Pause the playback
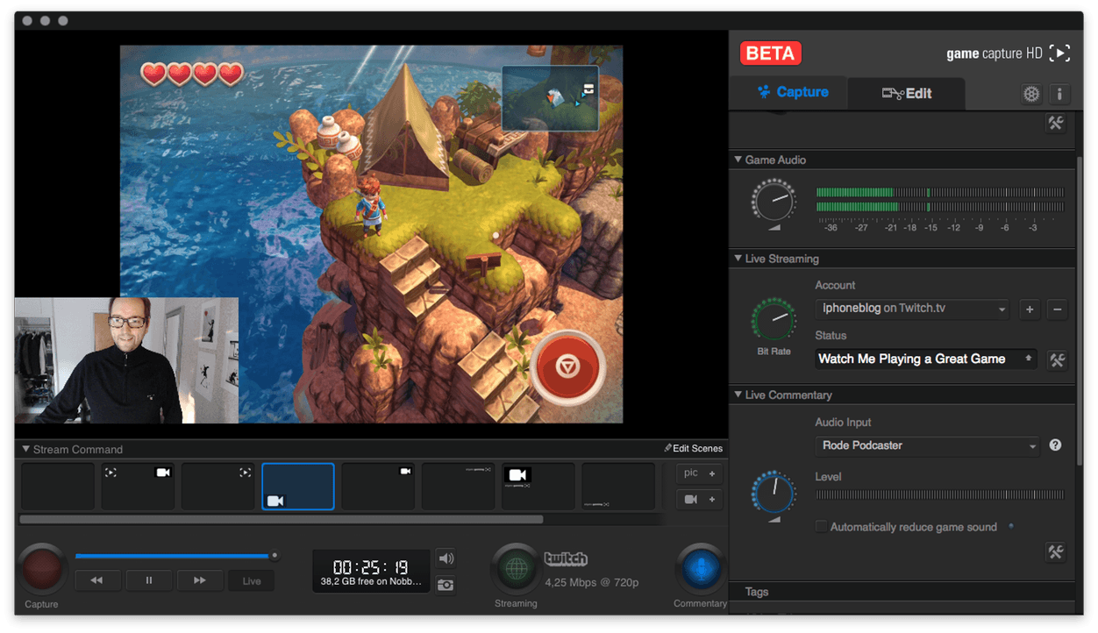 (x=149, y=580)
